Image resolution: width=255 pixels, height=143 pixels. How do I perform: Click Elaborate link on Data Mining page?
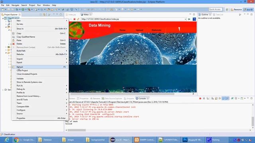[157, 30]
